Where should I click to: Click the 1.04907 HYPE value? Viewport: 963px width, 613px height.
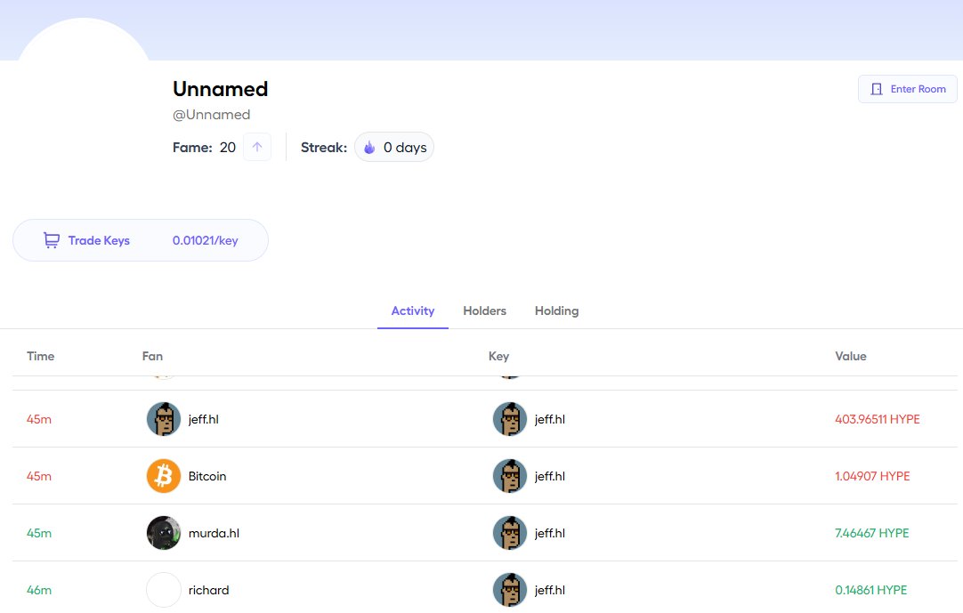[x=872, y=476]
